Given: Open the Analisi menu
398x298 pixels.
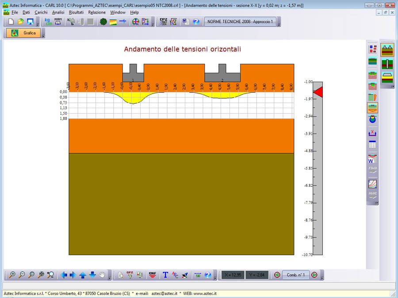Looking at the screenshot, I should (58, 12).
